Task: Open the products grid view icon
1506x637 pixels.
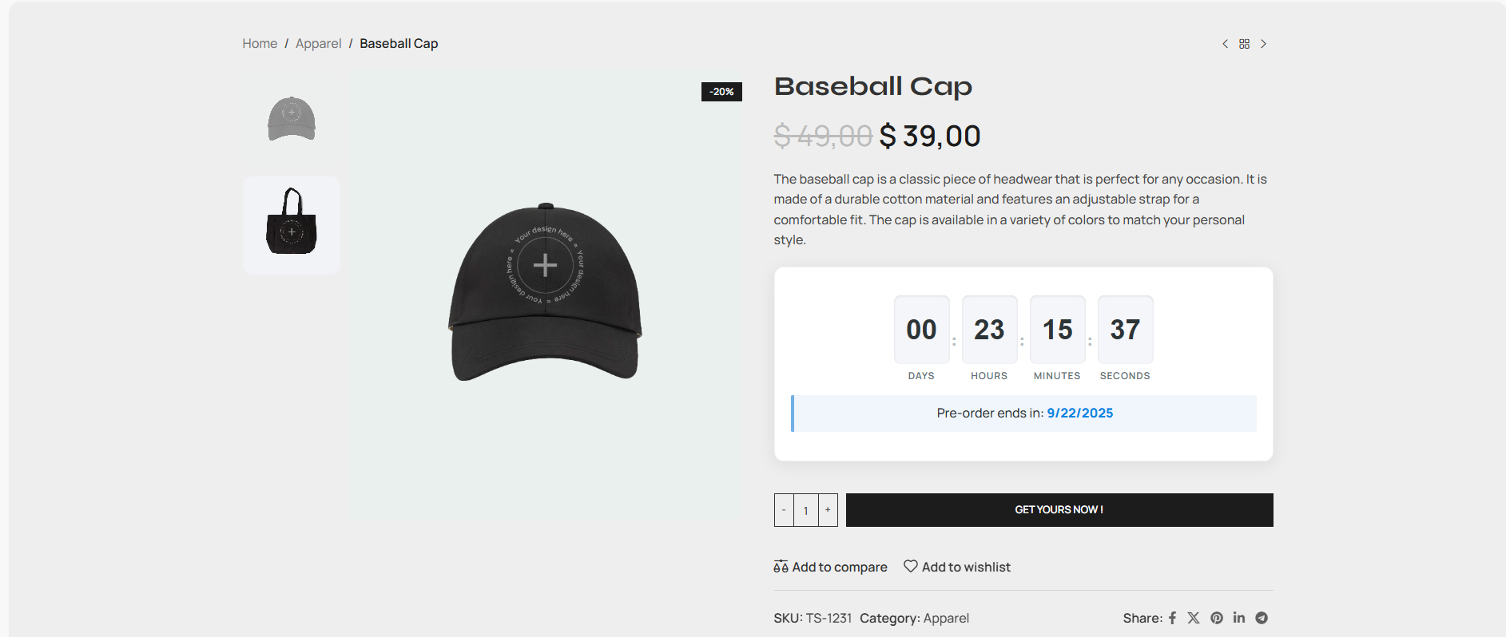Action: click(1244, 43)
